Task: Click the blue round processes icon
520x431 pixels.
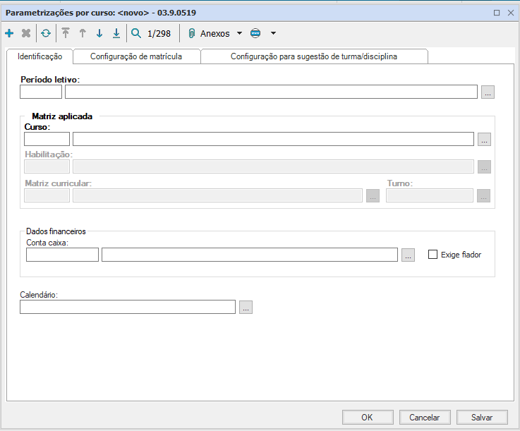Action: (255, 33)
